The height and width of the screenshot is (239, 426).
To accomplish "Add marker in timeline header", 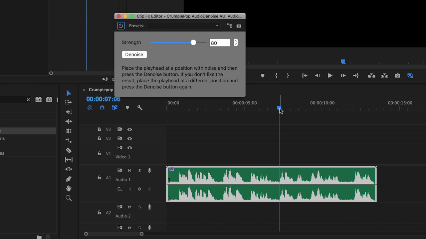I will click(x=127, y=108).
